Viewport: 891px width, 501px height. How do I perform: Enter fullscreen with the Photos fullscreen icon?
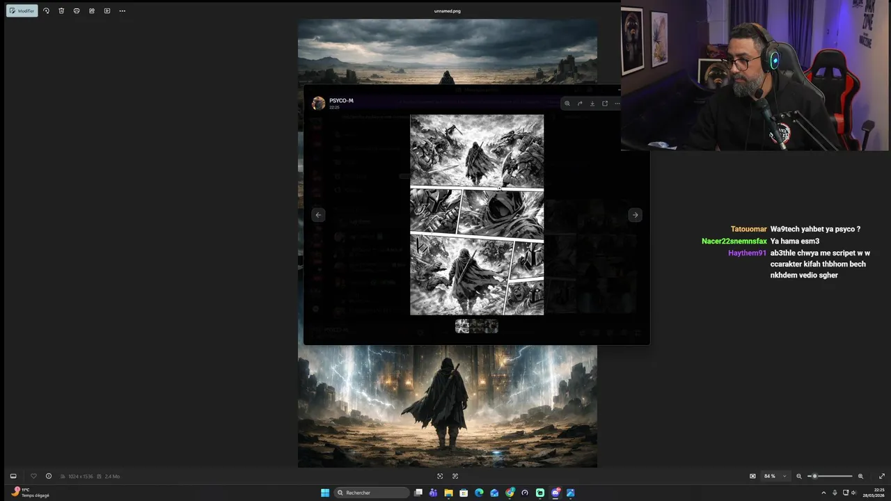point(440,477)
